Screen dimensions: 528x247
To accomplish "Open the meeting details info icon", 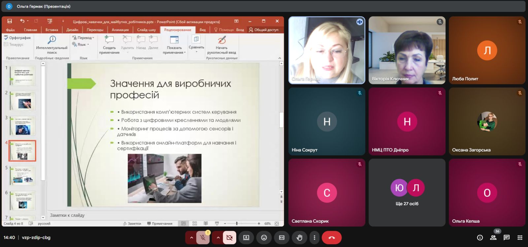I will 480,237.
